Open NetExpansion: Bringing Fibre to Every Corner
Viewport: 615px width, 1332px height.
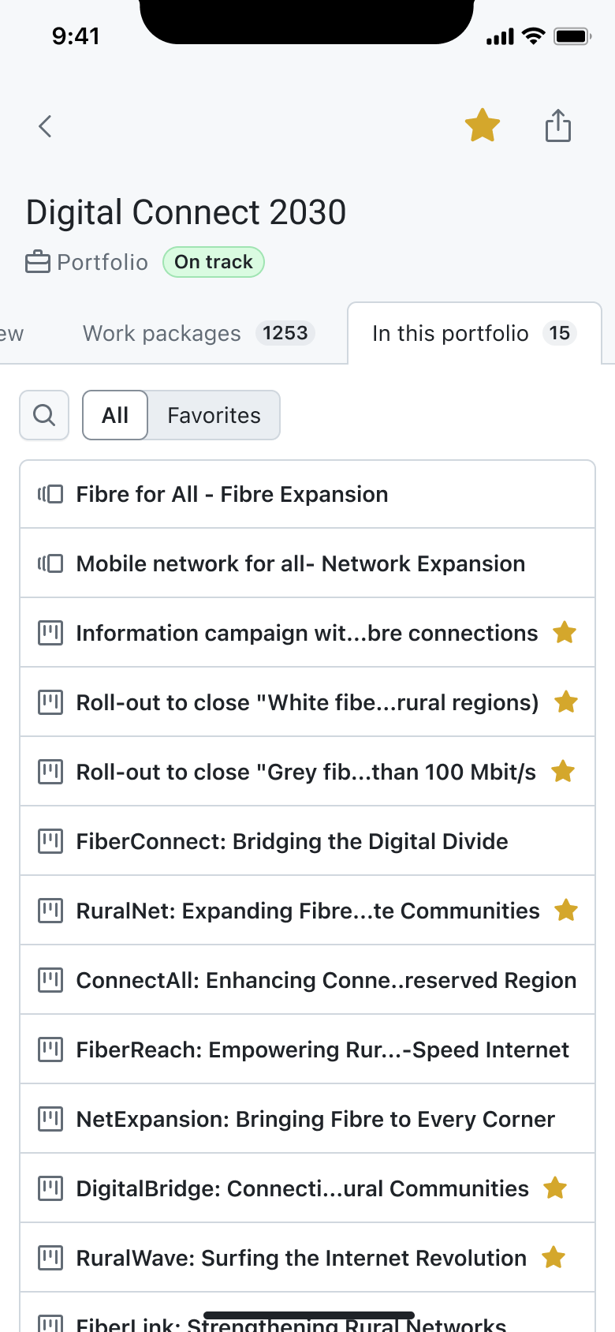315,1119
